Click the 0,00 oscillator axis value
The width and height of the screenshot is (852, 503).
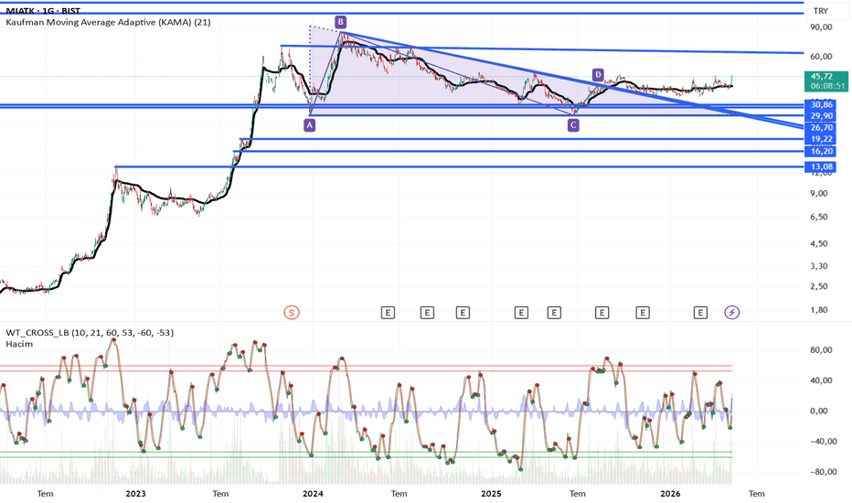819,412
